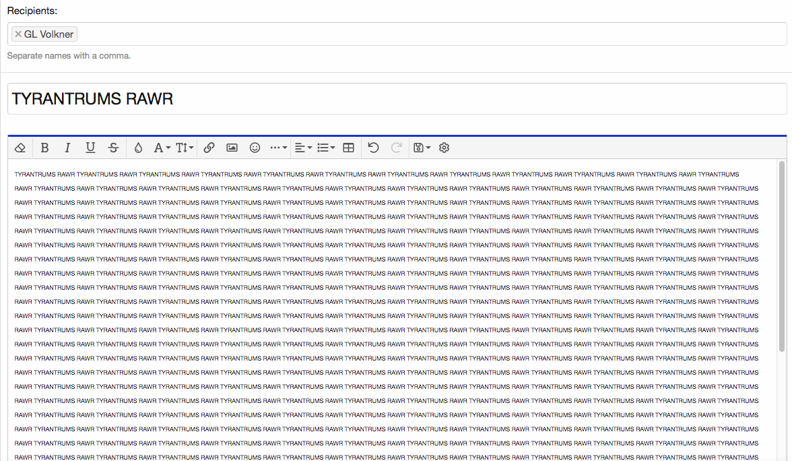Toggle strikethrough formatting
Image resolution: width=792 pixels, height=461 pixels.
tap(113, 148)
